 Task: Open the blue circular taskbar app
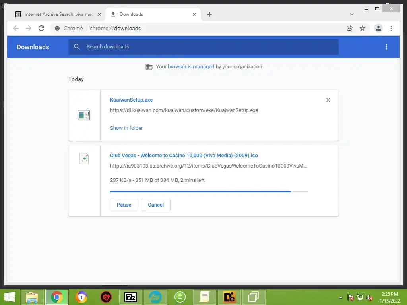(155, 297)
